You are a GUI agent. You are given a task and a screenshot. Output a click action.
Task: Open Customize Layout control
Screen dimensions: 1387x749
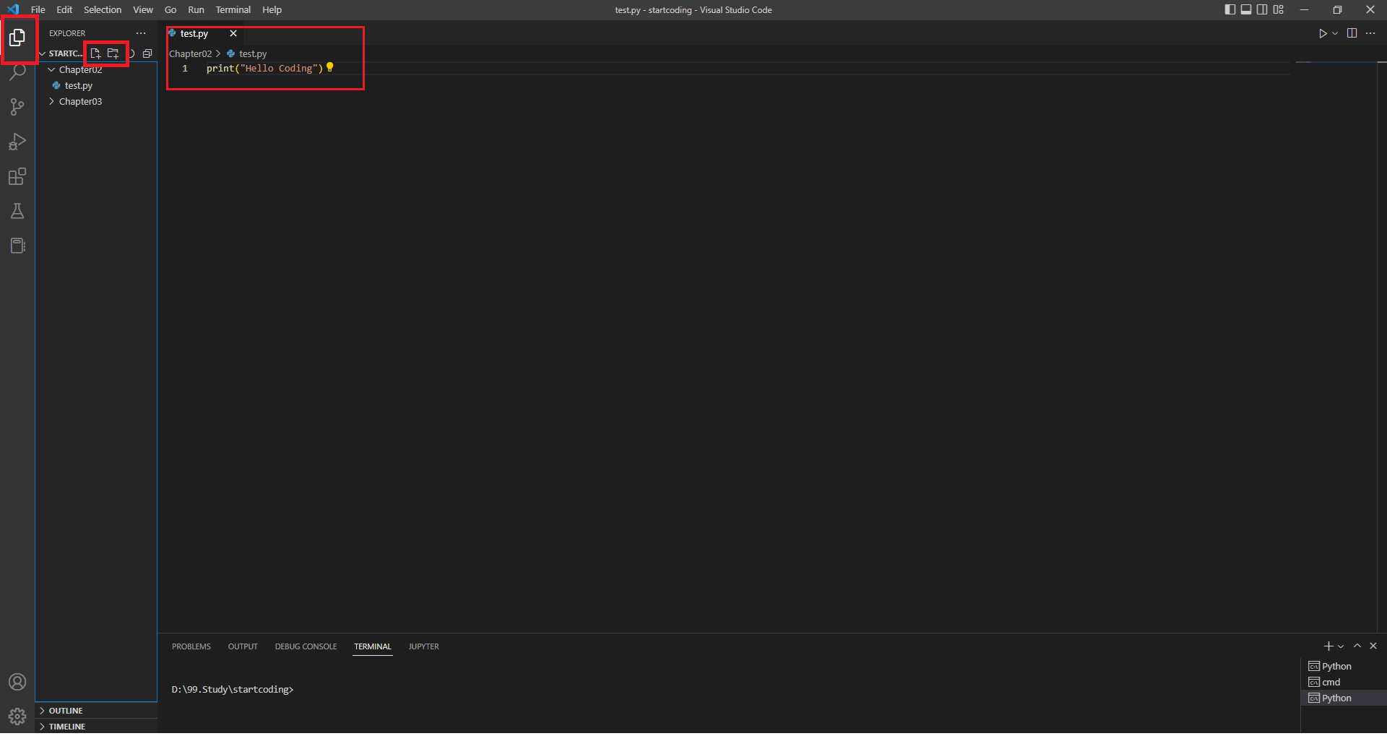(x=1279, y=9)
